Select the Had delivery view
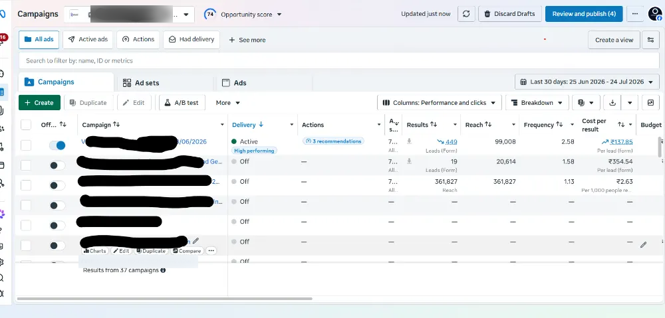 pyautogui.click(x=192, y=39)
